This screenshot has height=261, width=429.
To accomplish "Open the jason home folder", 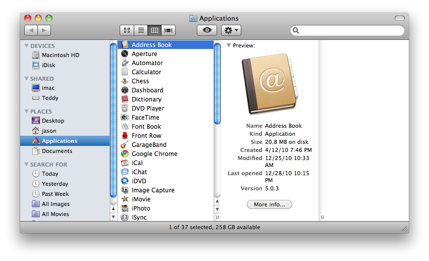I will 65,131.
